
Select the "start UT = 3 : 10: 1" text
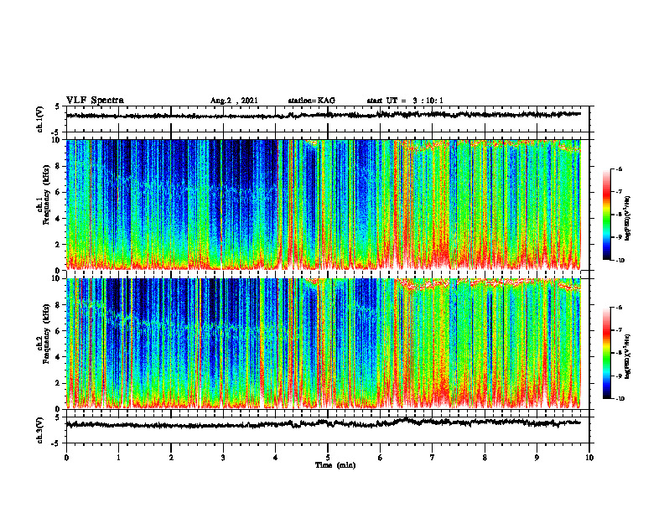pos(405,101)
